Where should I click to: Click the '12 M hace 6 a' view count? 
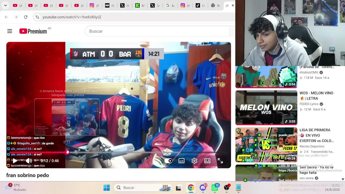click(312, 109)
